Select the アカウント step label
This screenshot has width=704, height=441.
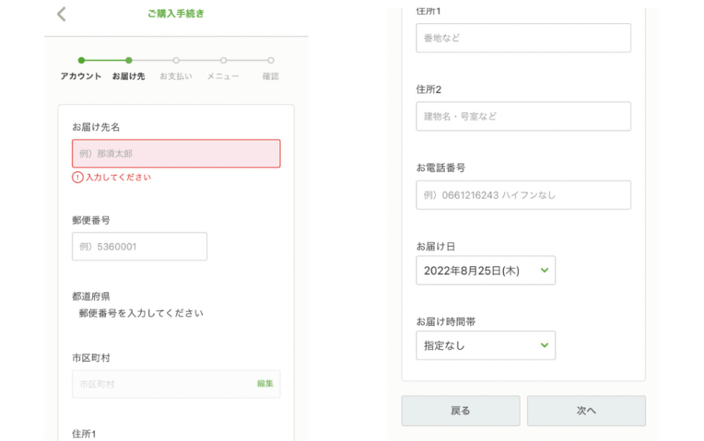click(x=81, y=75)
